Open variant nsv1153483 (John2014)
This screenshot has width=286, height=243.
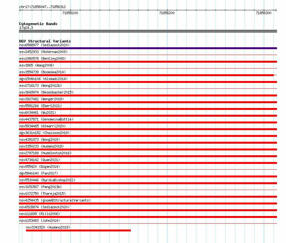[x=40, y=221]
